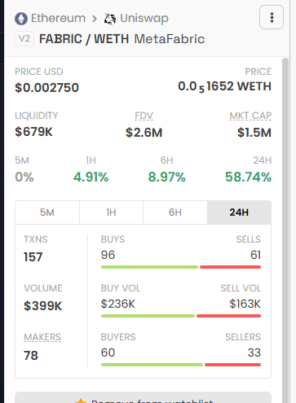Click the 96 buys count
The width and height of the screenshot is (296, 403).
point(108,255)
